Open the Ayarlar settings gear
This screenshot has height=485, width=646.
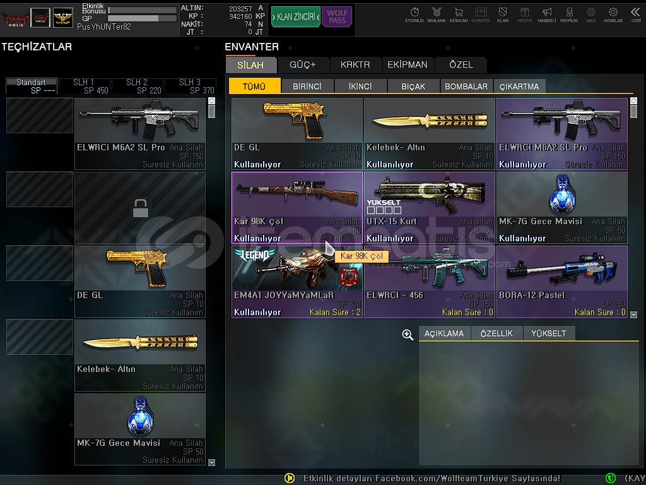[x=613, y=15]
